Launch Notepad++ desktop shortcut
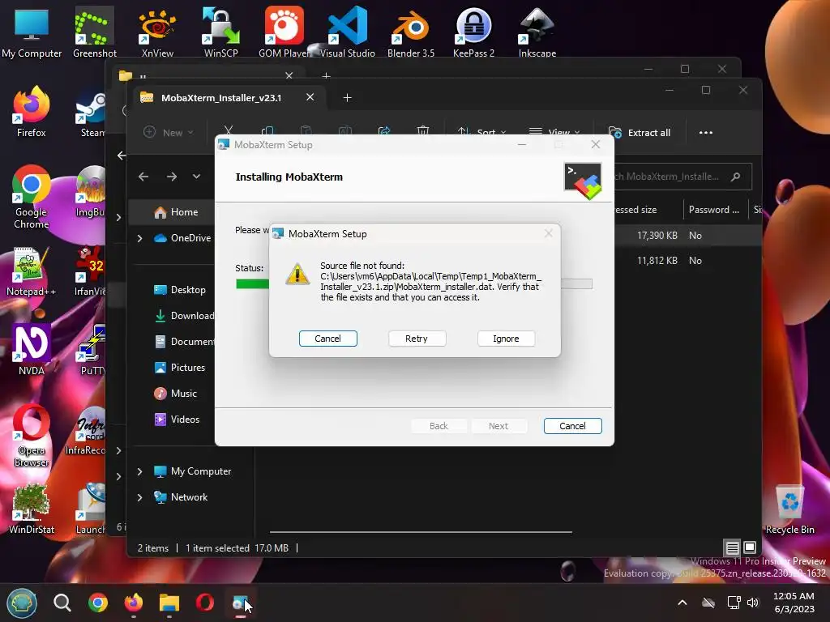 32,271
